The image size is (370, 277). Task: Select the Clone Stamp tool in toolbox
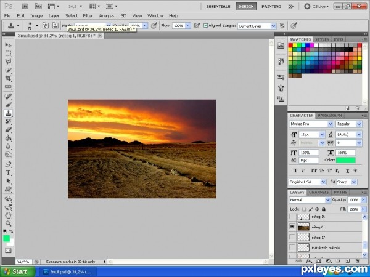[8, 113]
